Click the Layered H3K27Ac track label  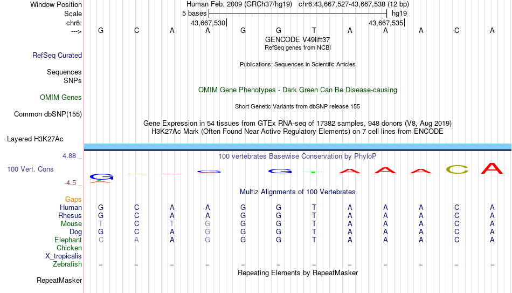point(35,139)
